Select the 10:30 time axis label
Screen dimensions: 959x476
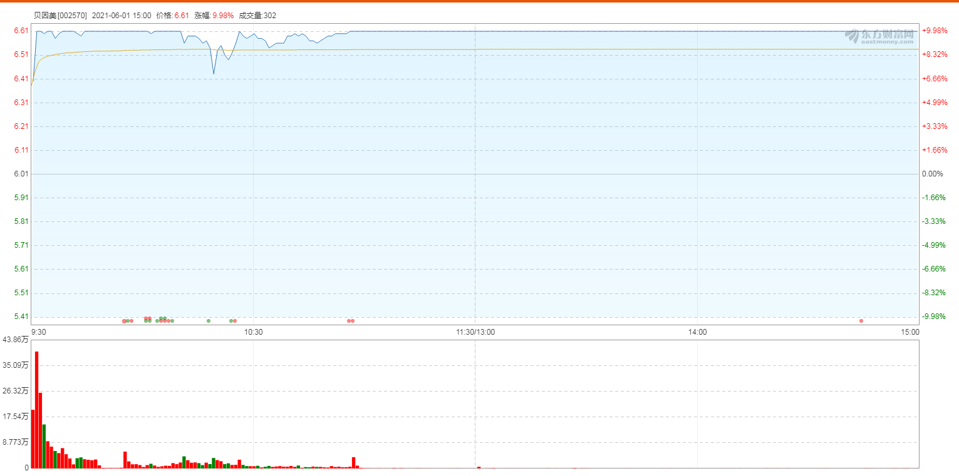tap(254, 333)
